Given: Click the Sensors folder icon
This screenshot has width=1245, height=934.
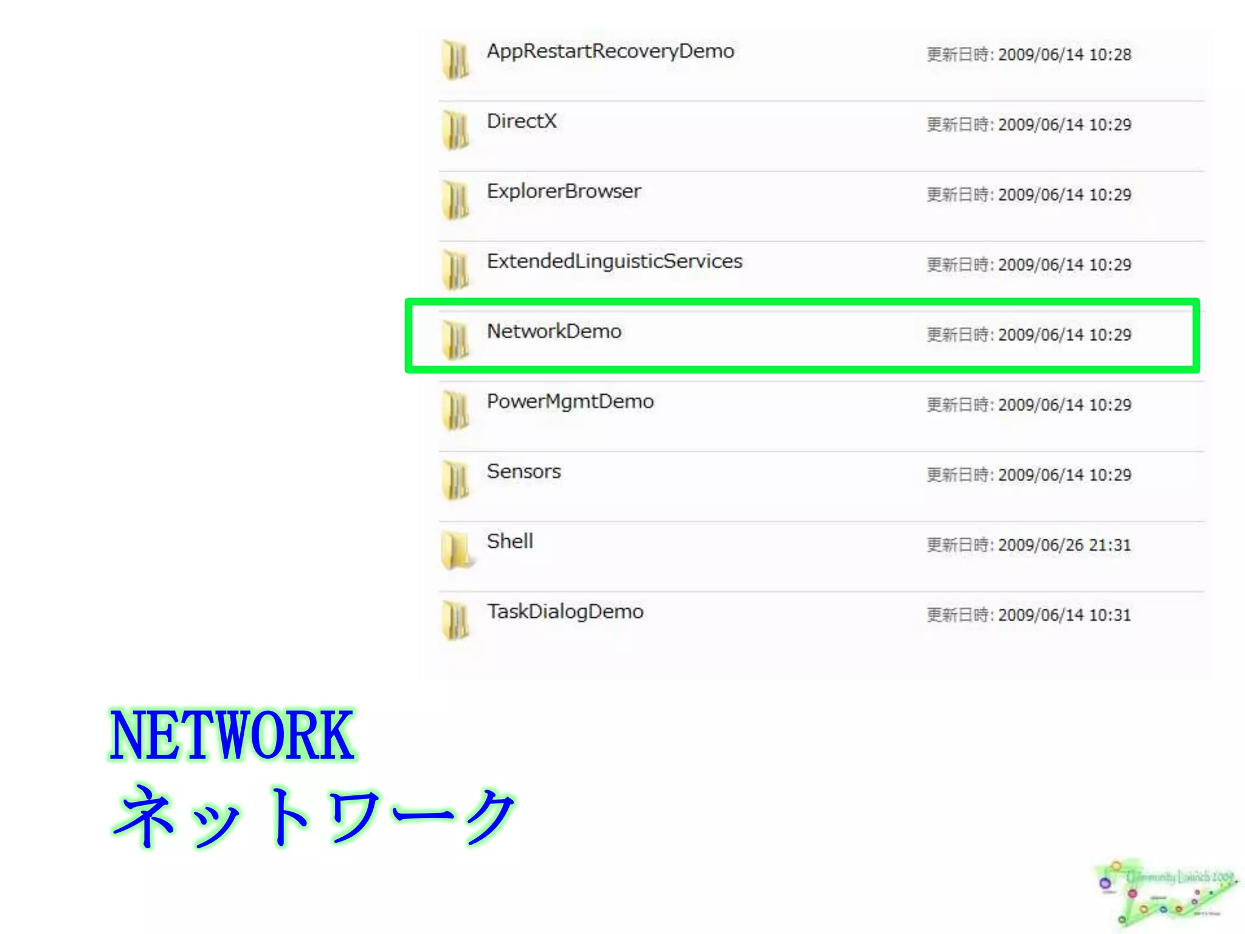Looking at the screenshot, I should [455, 480].
